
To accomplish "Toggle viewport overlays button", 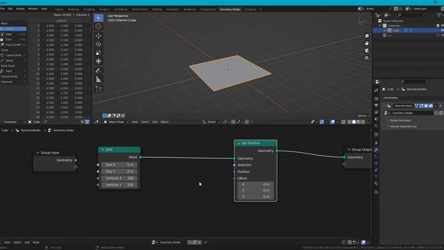I will (x=333, y=122).
